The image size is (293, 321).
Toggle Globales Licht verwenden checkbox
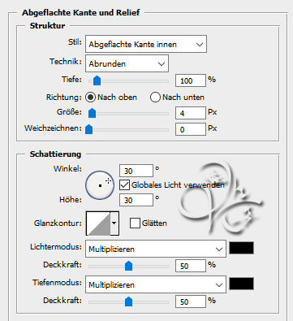124,185
